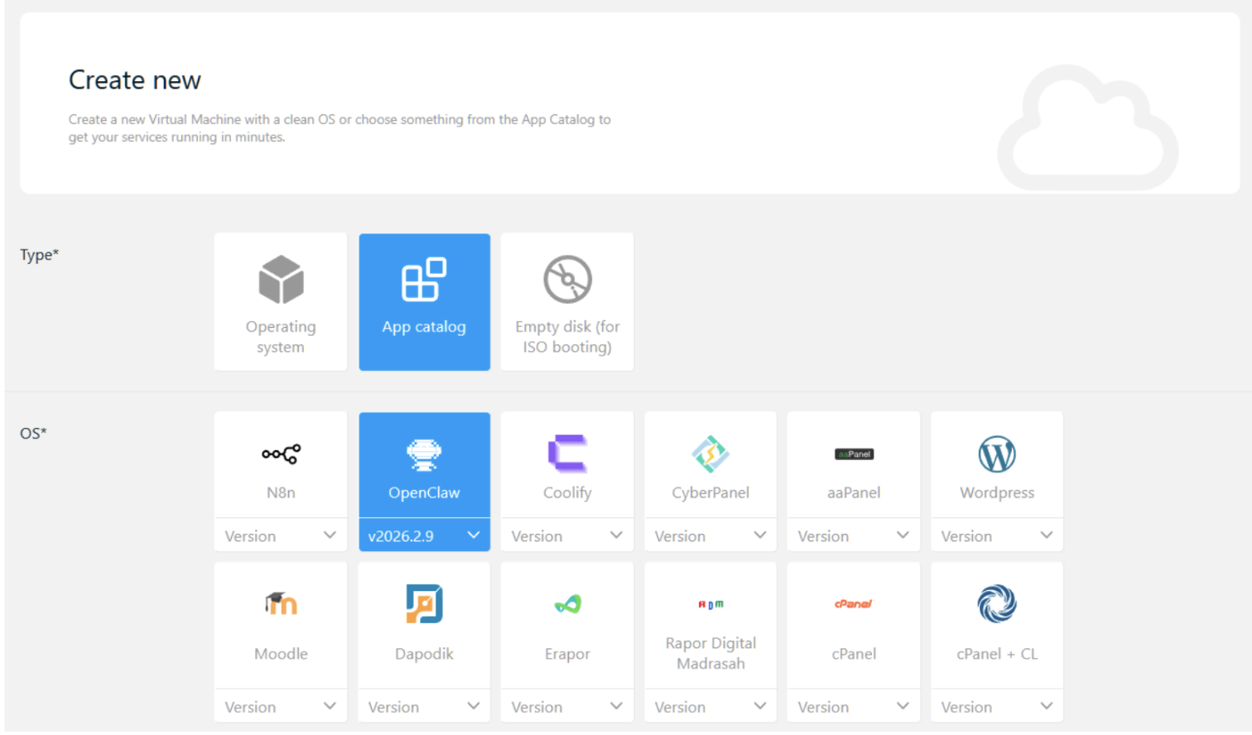
Task: Click the "Create new" heading
Action: pos(134,80)
